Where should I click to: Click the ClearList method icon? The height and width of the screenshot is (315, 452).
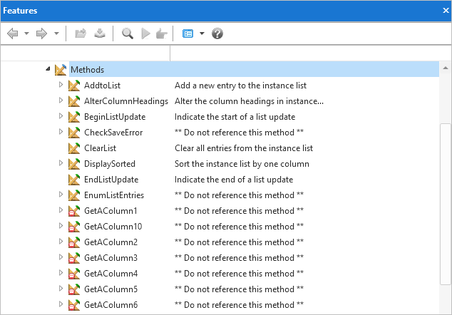[74, 148]
